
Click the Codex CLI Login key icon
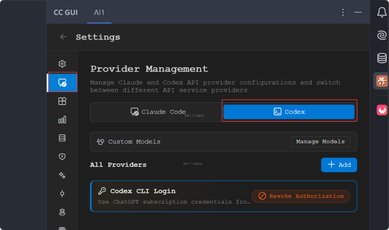(102, 191)
